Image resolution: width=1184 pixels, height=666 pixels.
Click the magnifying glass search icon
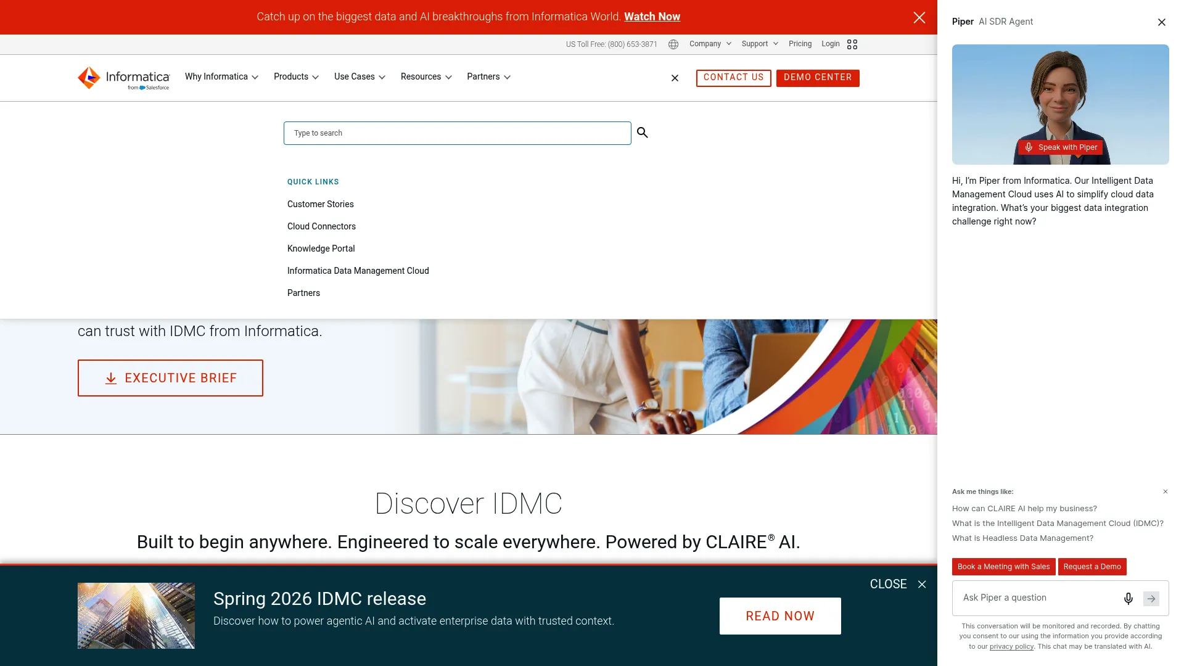tap(643, 133)
